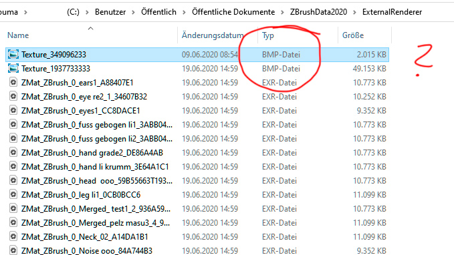Select ZMat_ZBrush_0_hand grade2_DE86A4AB file name
Image resolution: width=454 pixels, height=255 pixels.
click(92, 153)
